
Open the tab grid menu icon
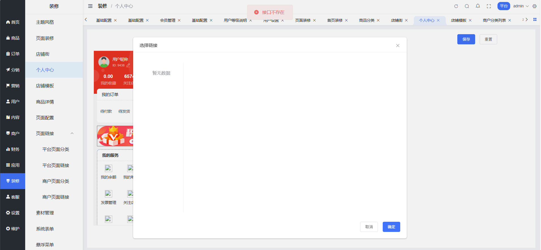[535, 19]
